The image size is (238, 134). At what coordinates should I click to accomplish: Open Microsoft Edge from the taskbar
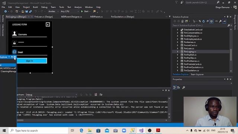(81, 131)
